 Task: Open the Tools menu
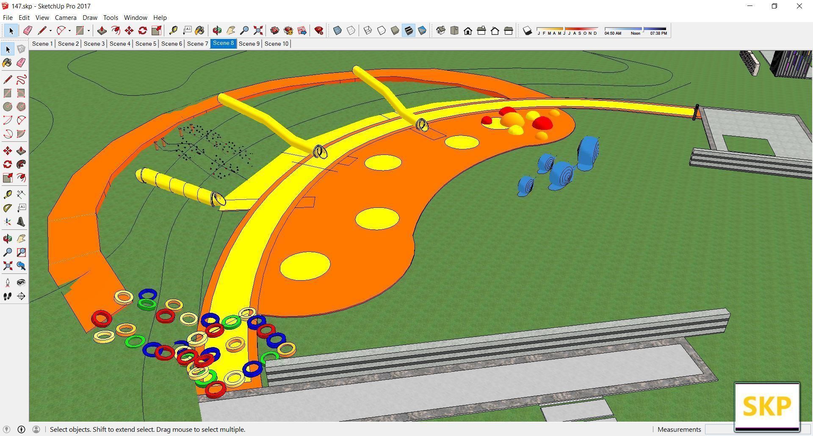[x=111, y=17]
